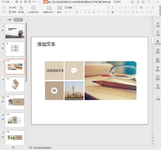This screenshot has height=150, width=161.
Task: Switch to the Developer Tools (开发工具) tab
Action: [97, 2]
